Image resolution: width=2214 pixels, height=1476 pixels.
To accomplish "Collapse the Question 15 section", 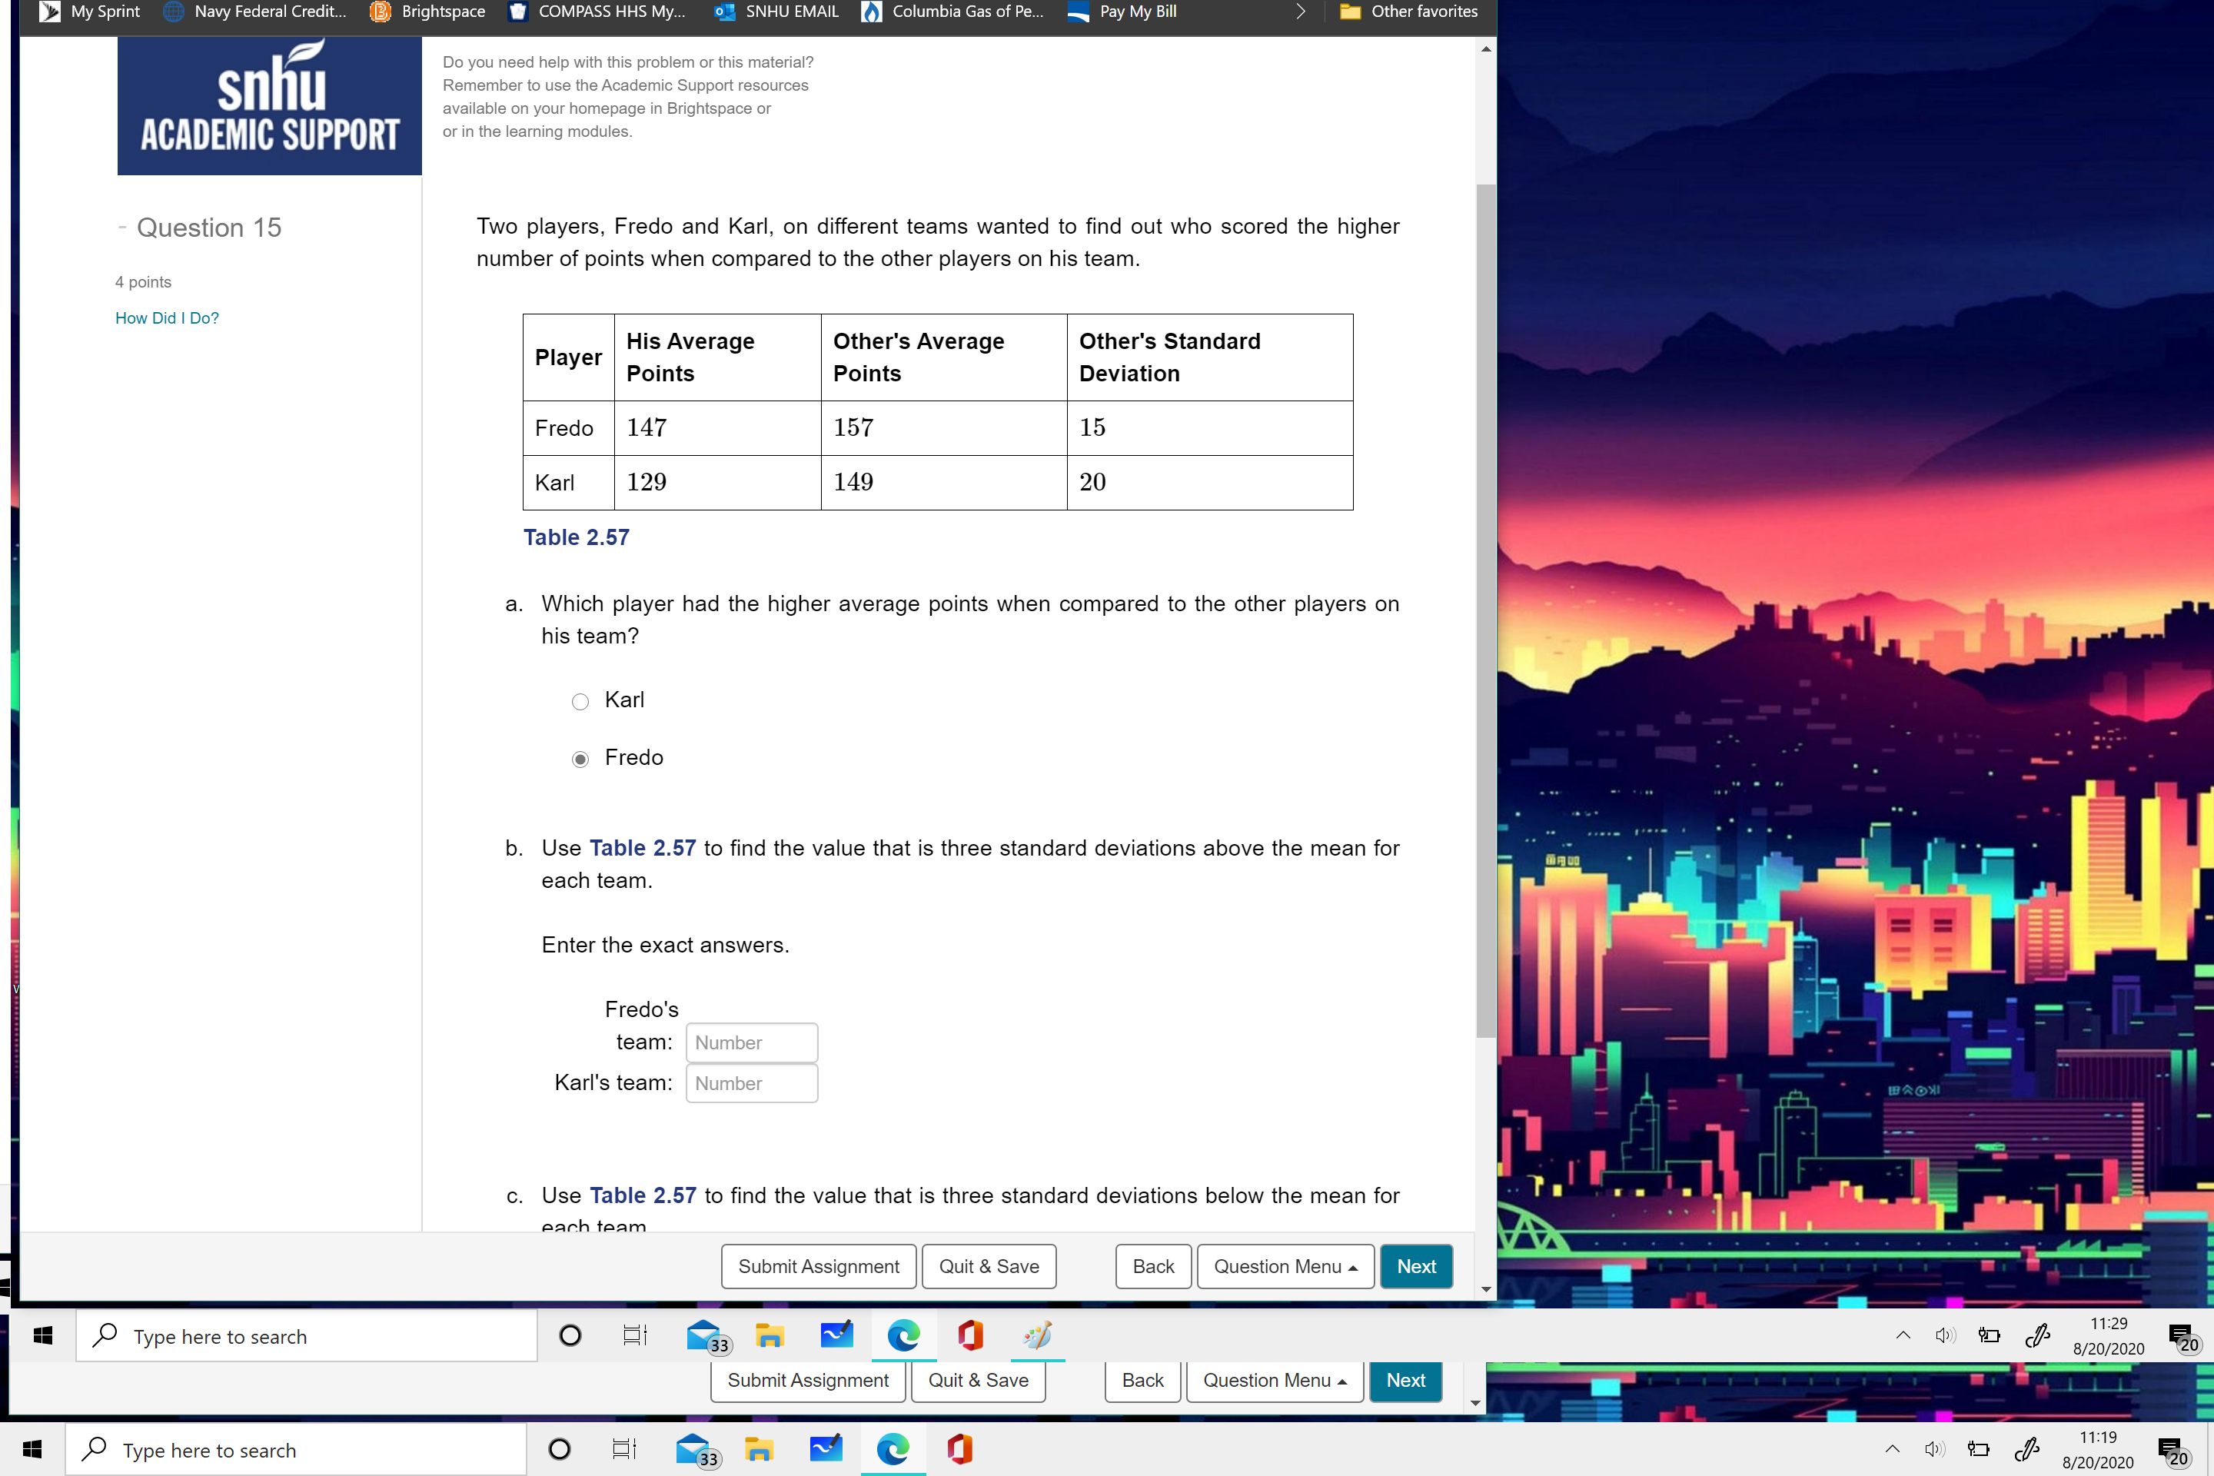I will [121, 226].
